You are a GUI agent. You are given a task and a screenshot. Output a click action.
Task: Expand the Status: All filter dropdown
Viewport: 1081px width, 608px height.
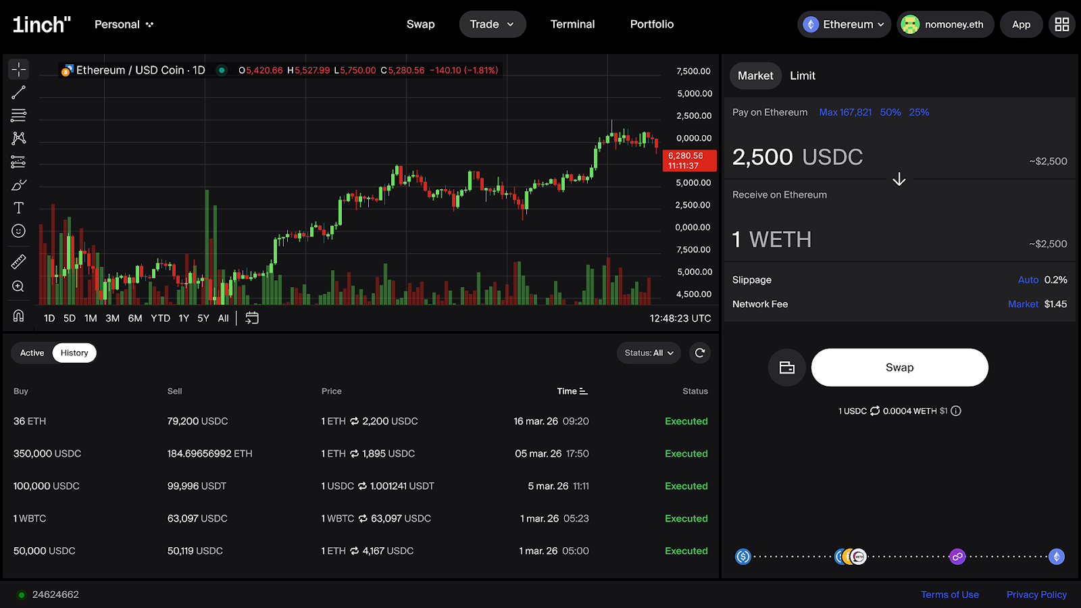click(649, 353)
